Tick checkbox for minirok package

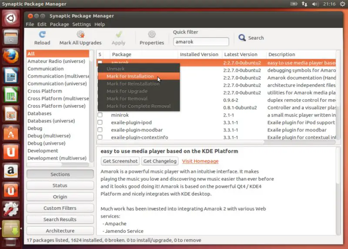point(100,115)
